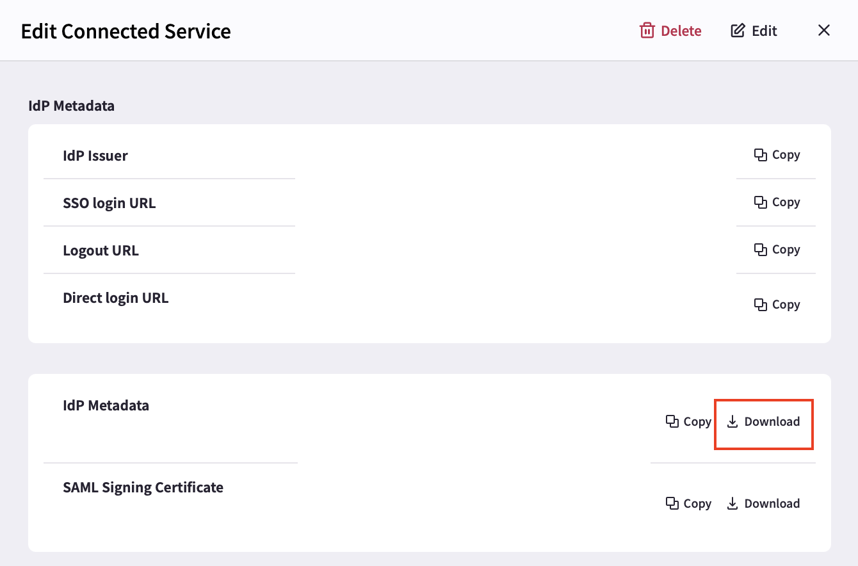Click the Edit button text
Viewport: 858px width, 566px height.
(x=765, y=31)
